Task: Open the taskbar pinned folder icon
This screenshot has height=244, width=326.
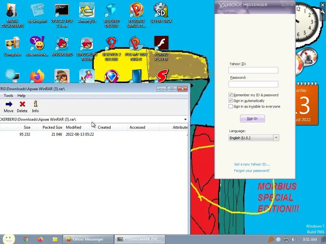Action: point(55,239)
